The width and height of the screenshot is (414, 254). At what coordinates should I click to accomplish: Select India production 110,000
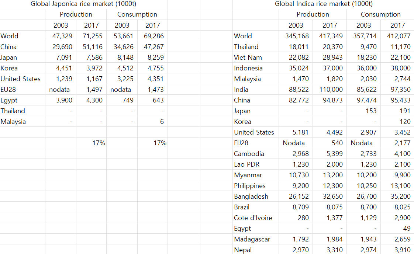tap(331, 90)
